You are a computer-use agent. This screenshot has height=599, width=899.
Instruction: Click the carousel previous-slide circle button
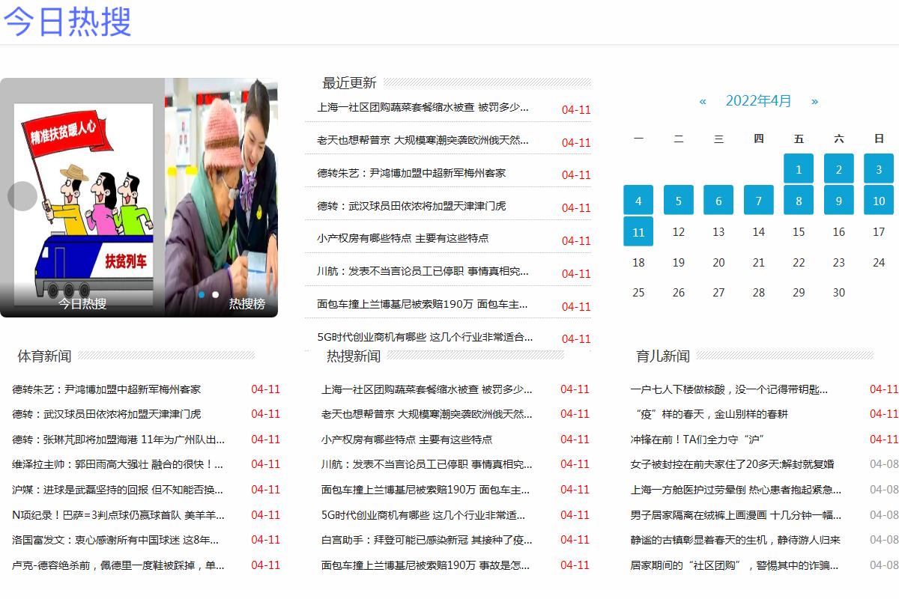coord(22,196)
